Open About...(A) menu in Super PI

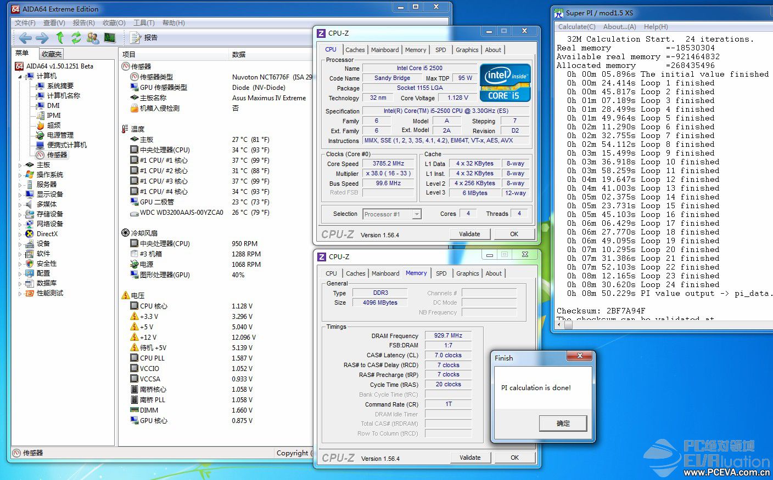pos(619,27)
